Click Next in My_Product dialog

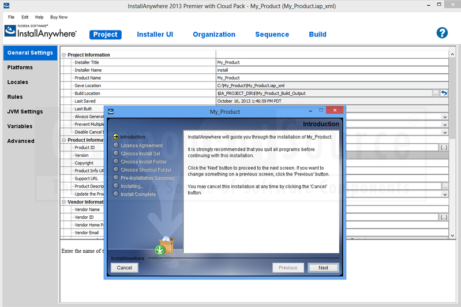[323, 268]
